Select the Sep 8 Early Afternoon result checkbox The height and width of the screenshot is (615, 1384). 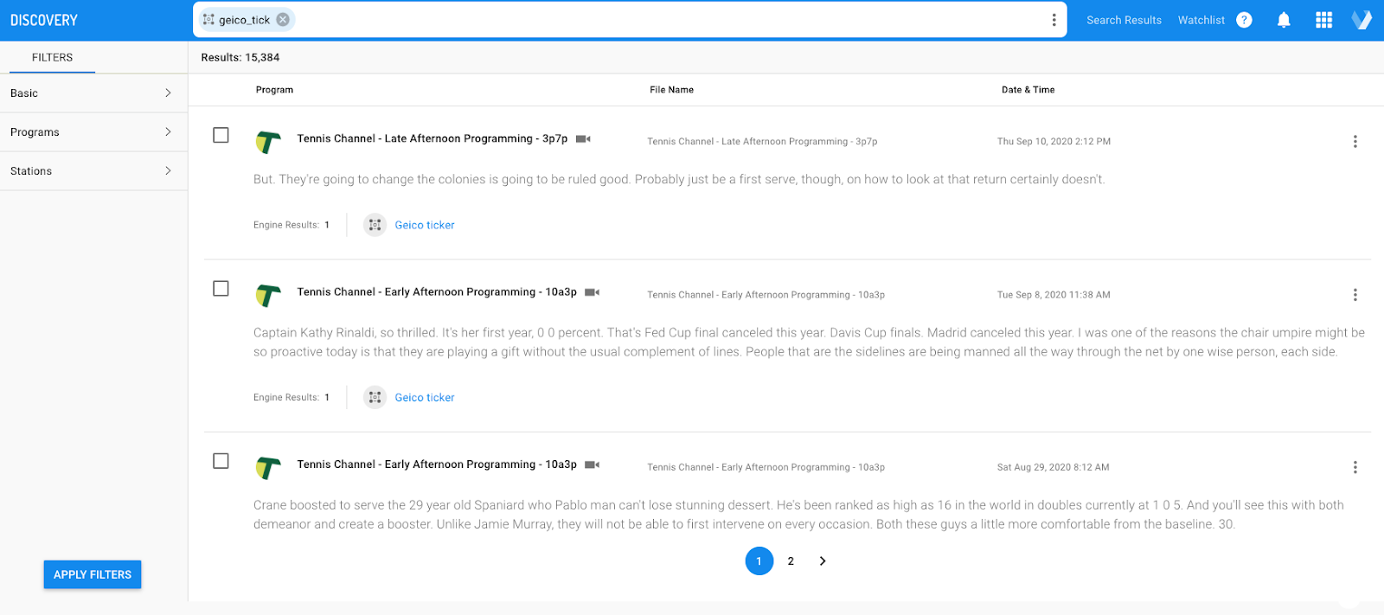coord(221,288)
